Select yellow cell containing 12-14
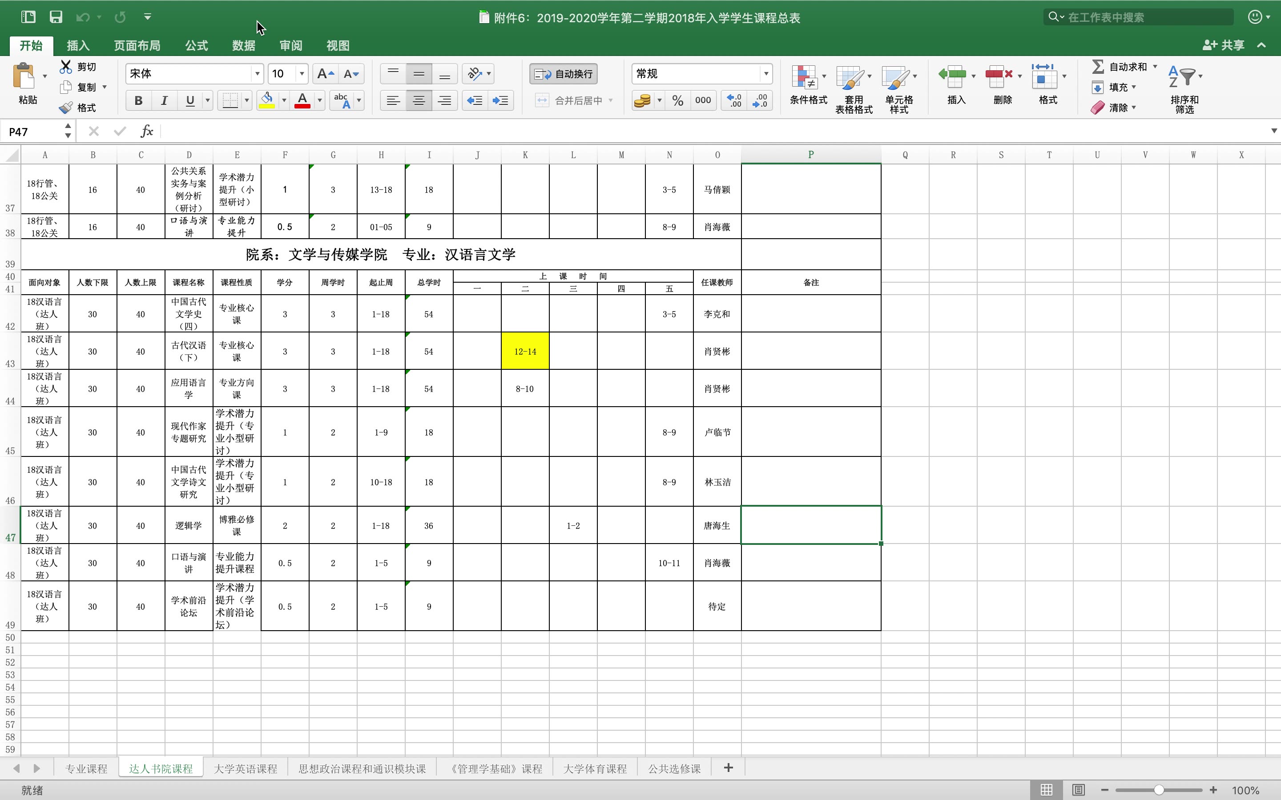The image size is (1281, 800). click(525, 351)
